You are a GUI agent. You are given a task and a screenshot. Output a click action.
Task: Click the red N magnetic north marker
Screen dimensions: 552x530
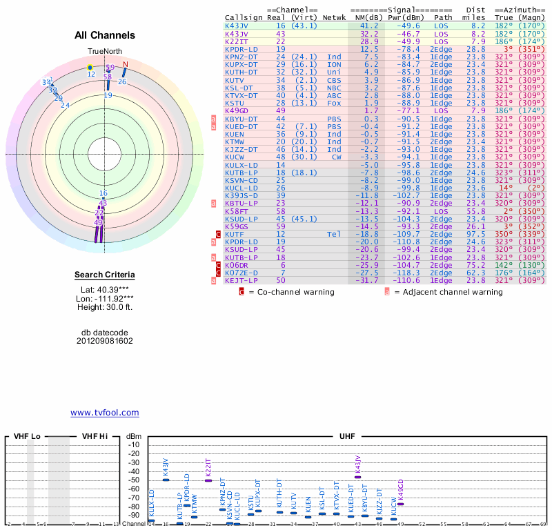click(x=125, y=65)
